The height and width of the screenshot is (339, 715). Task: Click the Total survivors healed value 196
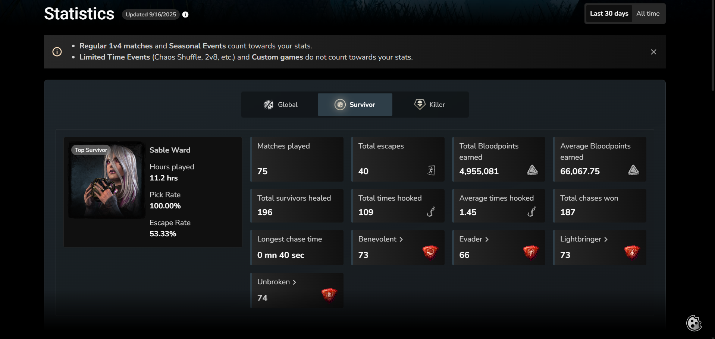point(265,212)
